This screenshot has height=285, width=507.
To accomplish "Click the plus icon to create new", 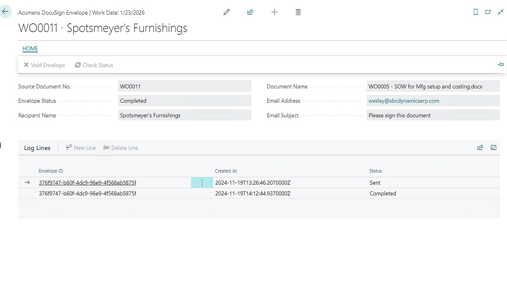I will click(274, 12).
